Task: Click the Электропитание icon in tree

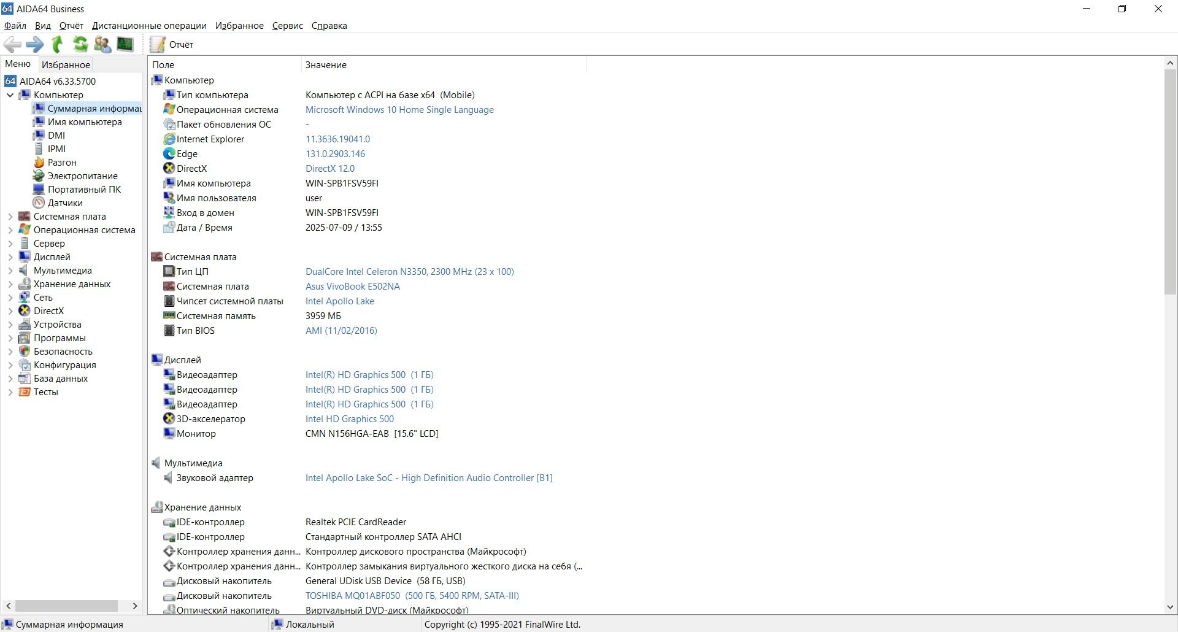Action: coord(39,176)
